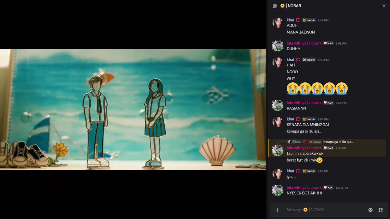Jump to replied message 'kenapa ga si itu aja..'
This screenshot has height=219, width=390.
click(x=338, y=142)
